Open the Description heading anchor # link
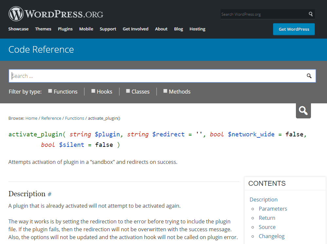Screen dimensions: 327x244 (49, 194)
